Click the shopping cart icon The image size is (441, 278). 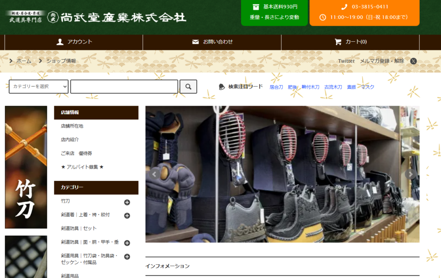pyautogui.click(x=338, y=42)
